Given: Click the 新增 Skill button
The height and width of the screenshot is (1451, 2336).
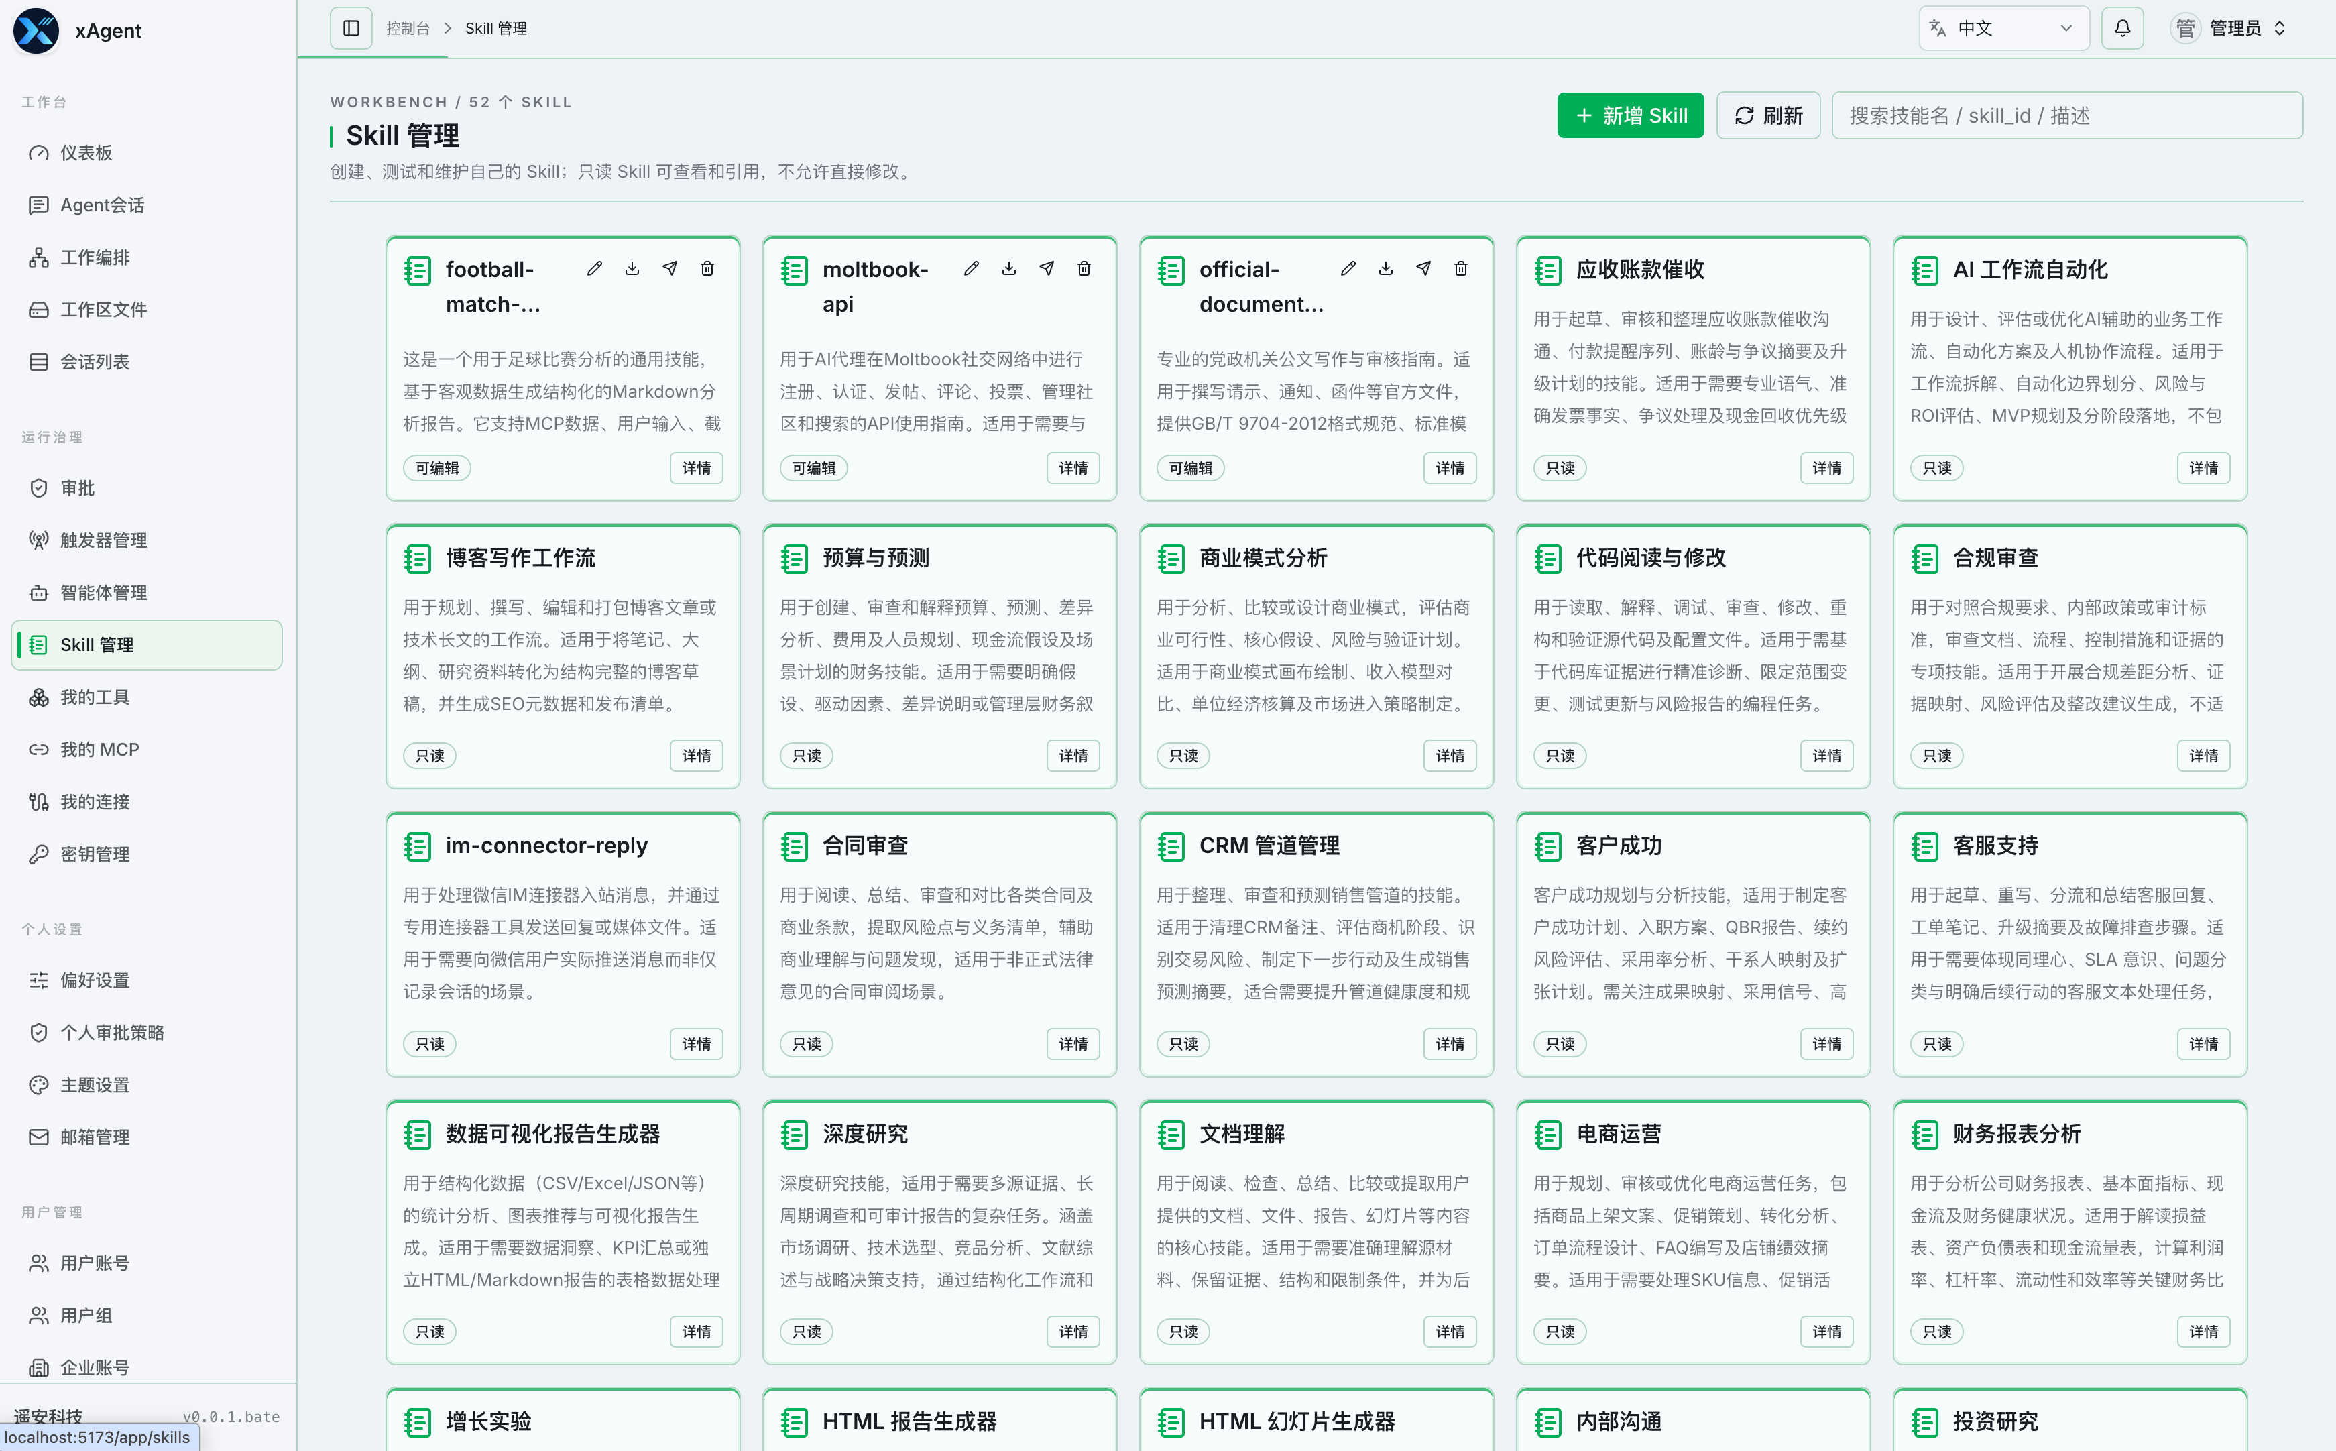Looking at the screenshot, I should tap(1630, 116).
